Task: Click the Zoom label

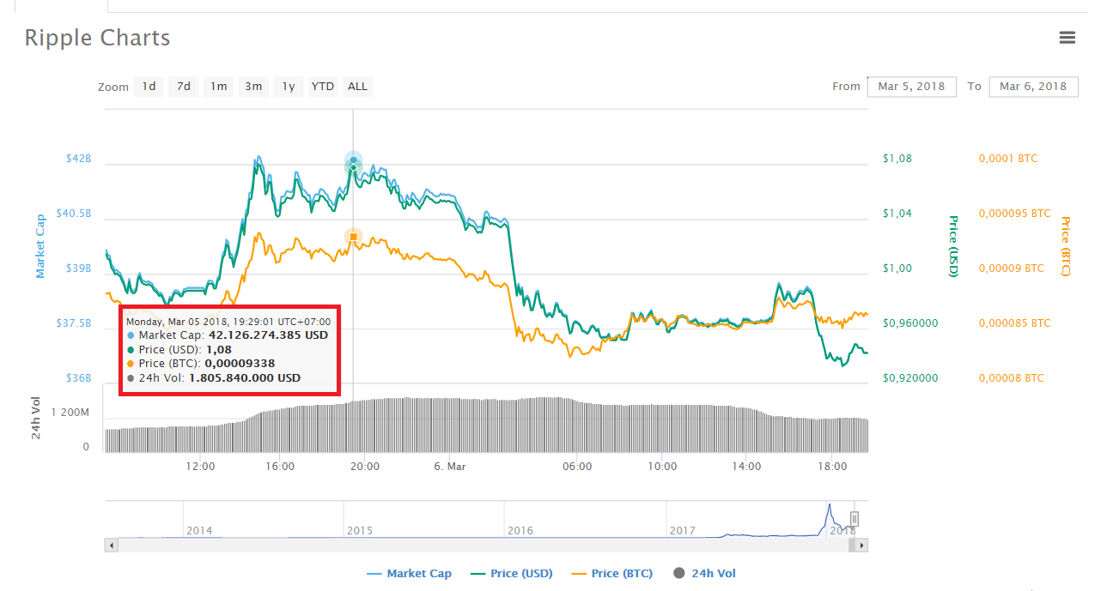Action: (x=113, y=87)
